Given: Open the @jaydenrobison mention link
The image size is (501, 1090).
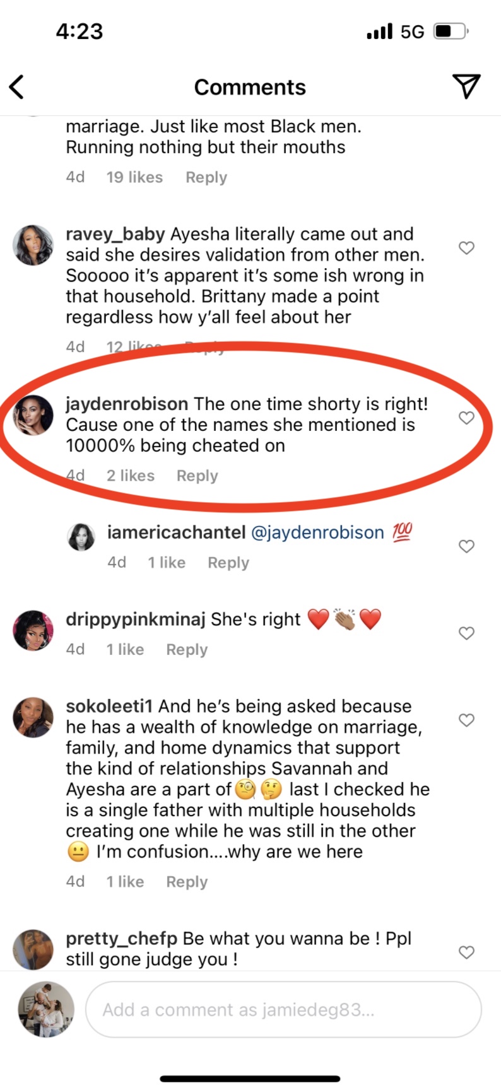Looking at the screenshot, I should click(x=317, y=532).
